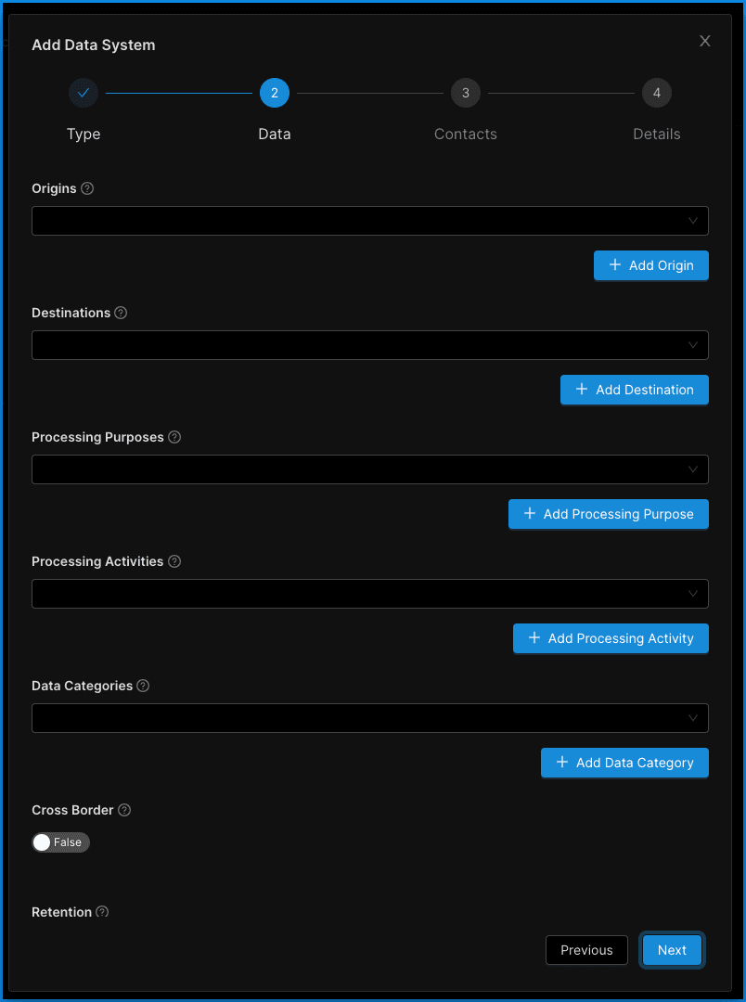Click Next to continue the wizard

pos(672,950)
